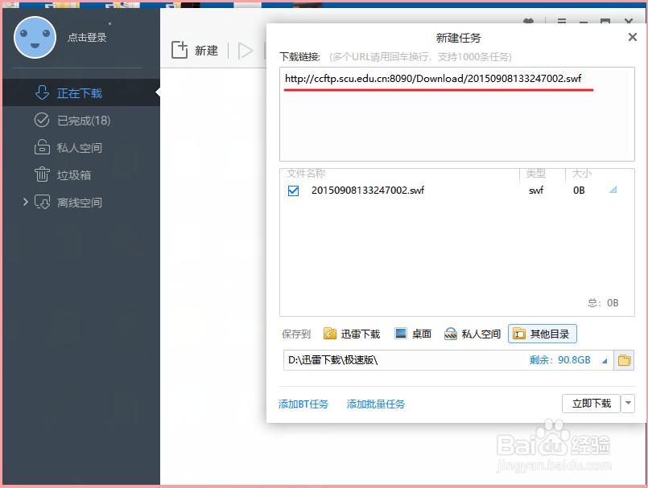Image resolution: width=648 pixels, height=488 pixels.
Task: Click the user avatar icon
Action: 35,38
